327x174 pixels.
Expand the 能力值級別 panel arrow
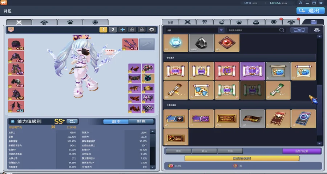[x=12, y=121]
